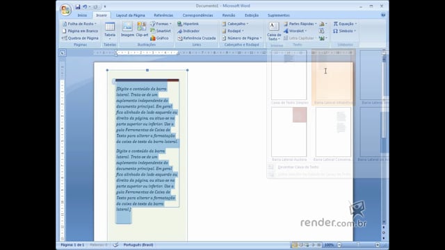Click Quebra de Página button
The width and height of the screenshot is (445, 250).
coord(81,38)
